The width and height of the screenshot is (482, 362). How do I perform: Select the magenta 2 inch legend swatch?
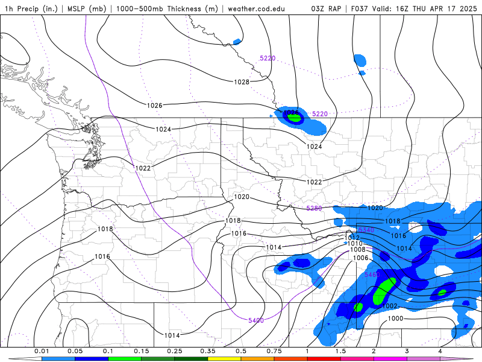[x=390, y=359]
